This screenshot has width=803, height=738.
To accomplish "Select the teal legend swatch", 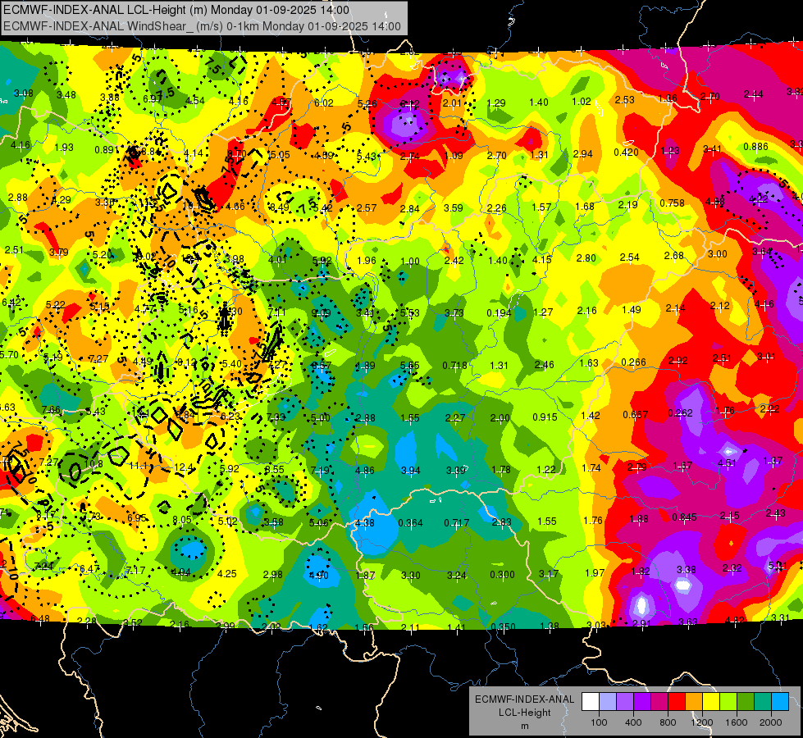I will (x=763, y=702).
